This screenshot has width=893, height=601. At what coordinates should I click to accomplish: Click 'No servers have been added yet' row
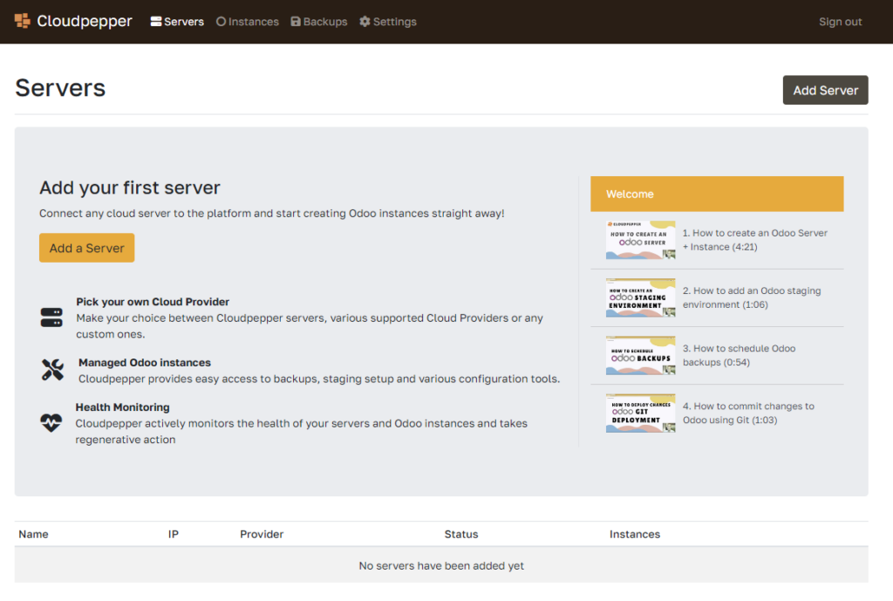coord(441,565)
